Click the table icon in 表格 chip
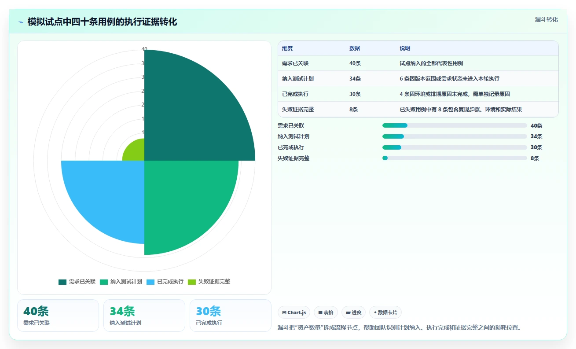Viewport: 576px width, 349px height. click(x=320, y=312)
